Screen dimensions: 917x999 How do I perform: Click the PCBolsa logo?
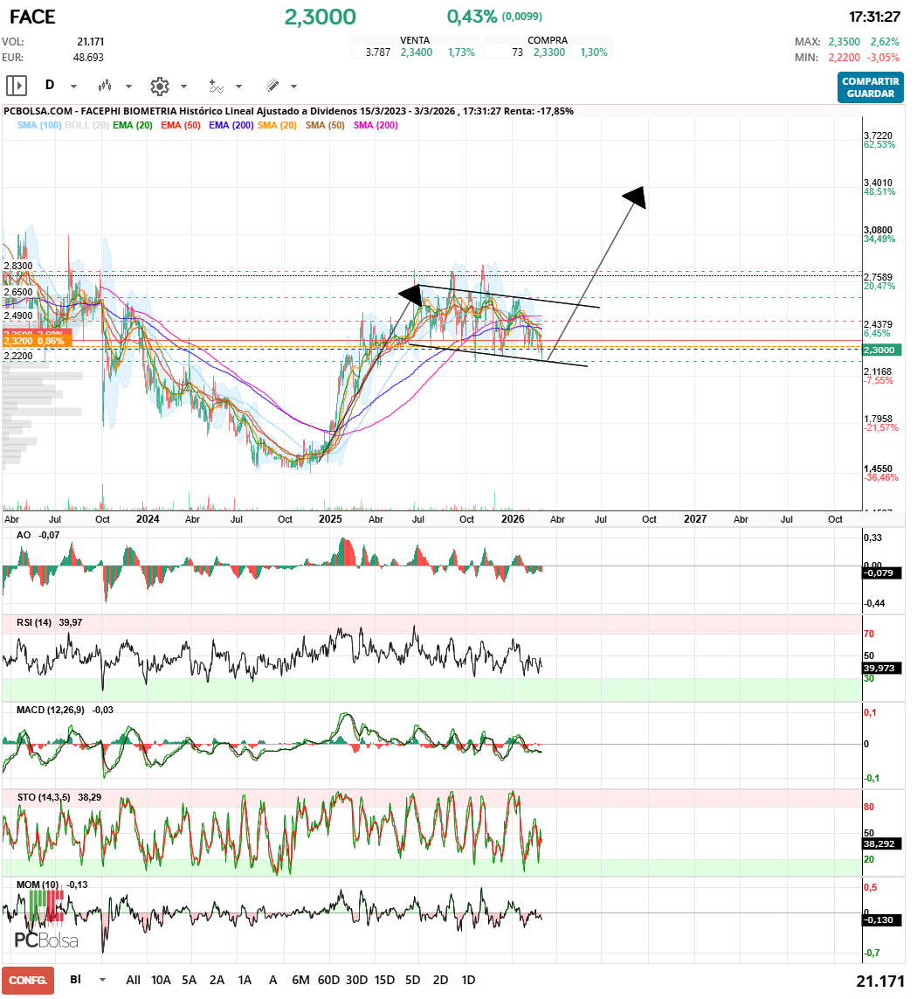[45, 940]
